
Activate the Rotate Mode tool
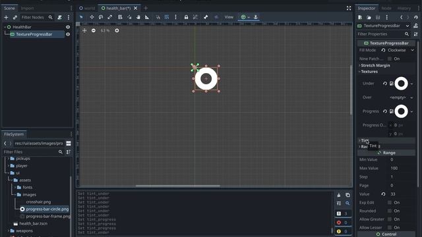[101, 17]
